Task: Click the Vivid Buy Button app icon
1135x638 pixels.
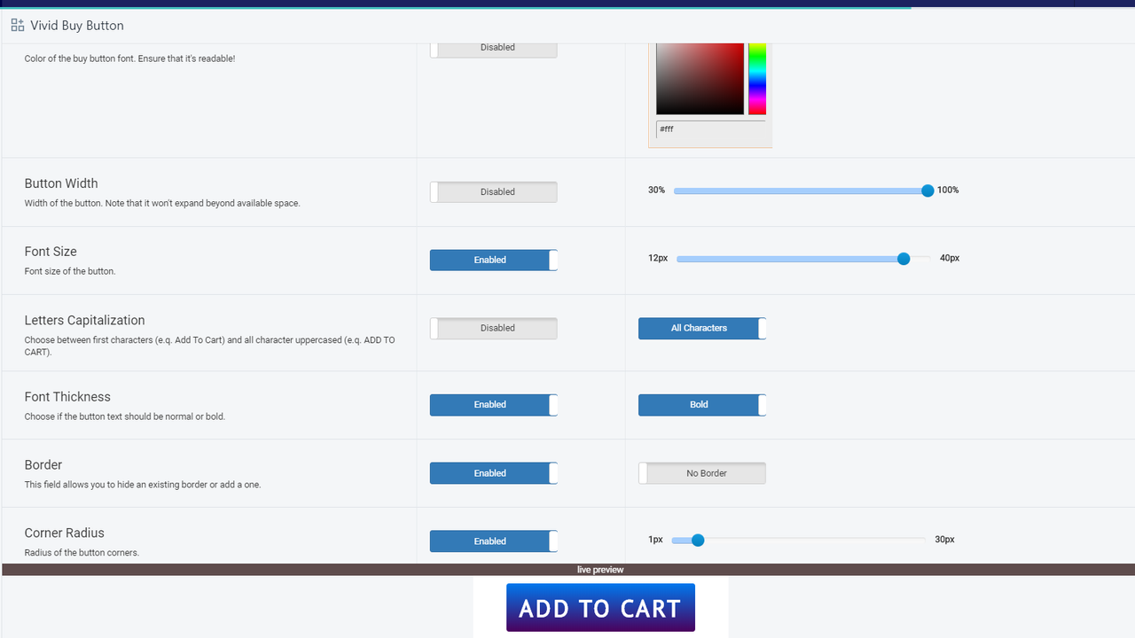Action: coord(17,25)
